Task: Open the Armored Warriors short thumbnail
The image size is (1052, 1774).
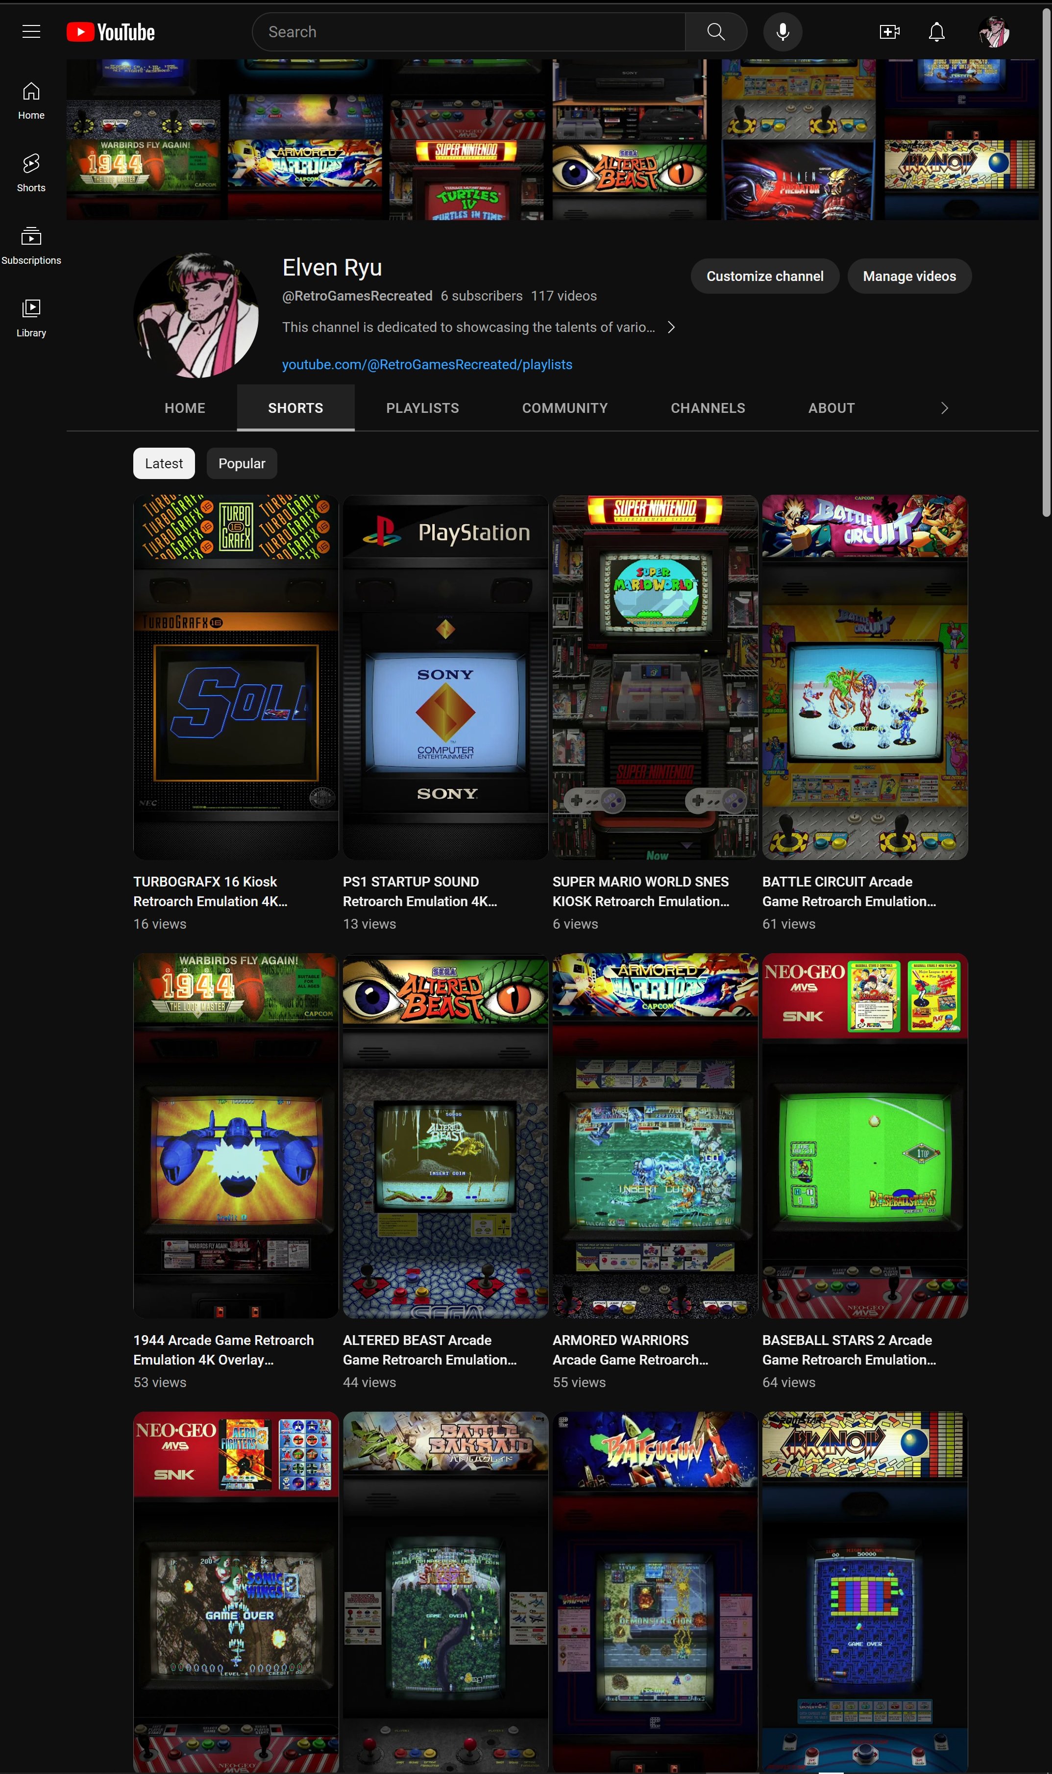Action: [x=655, y=1136]
